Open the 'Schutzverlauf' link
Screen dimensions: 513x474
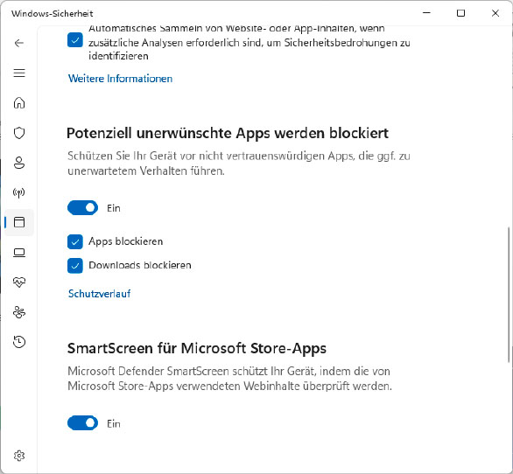pyautogui.click(x=99, y=294)
